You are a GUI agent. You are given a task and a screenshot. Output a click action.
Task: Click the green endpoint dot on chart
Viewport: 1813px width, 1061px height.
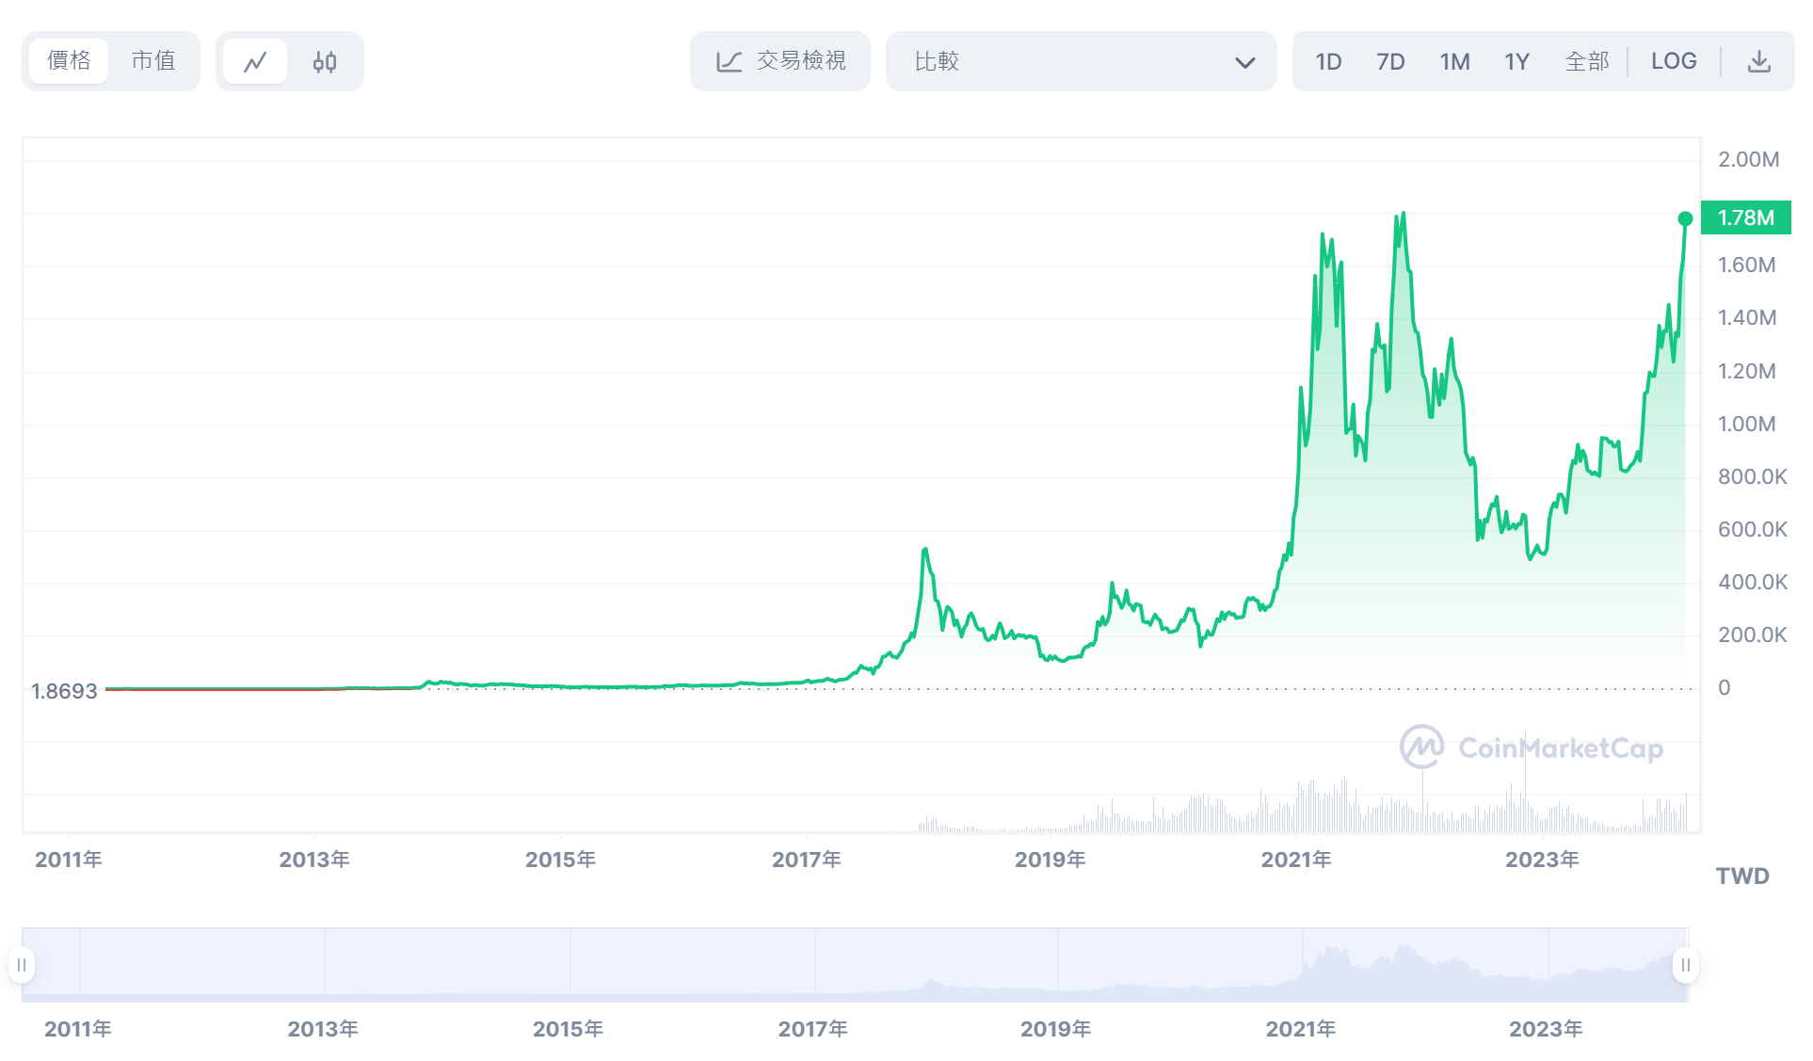[1685, 219]
